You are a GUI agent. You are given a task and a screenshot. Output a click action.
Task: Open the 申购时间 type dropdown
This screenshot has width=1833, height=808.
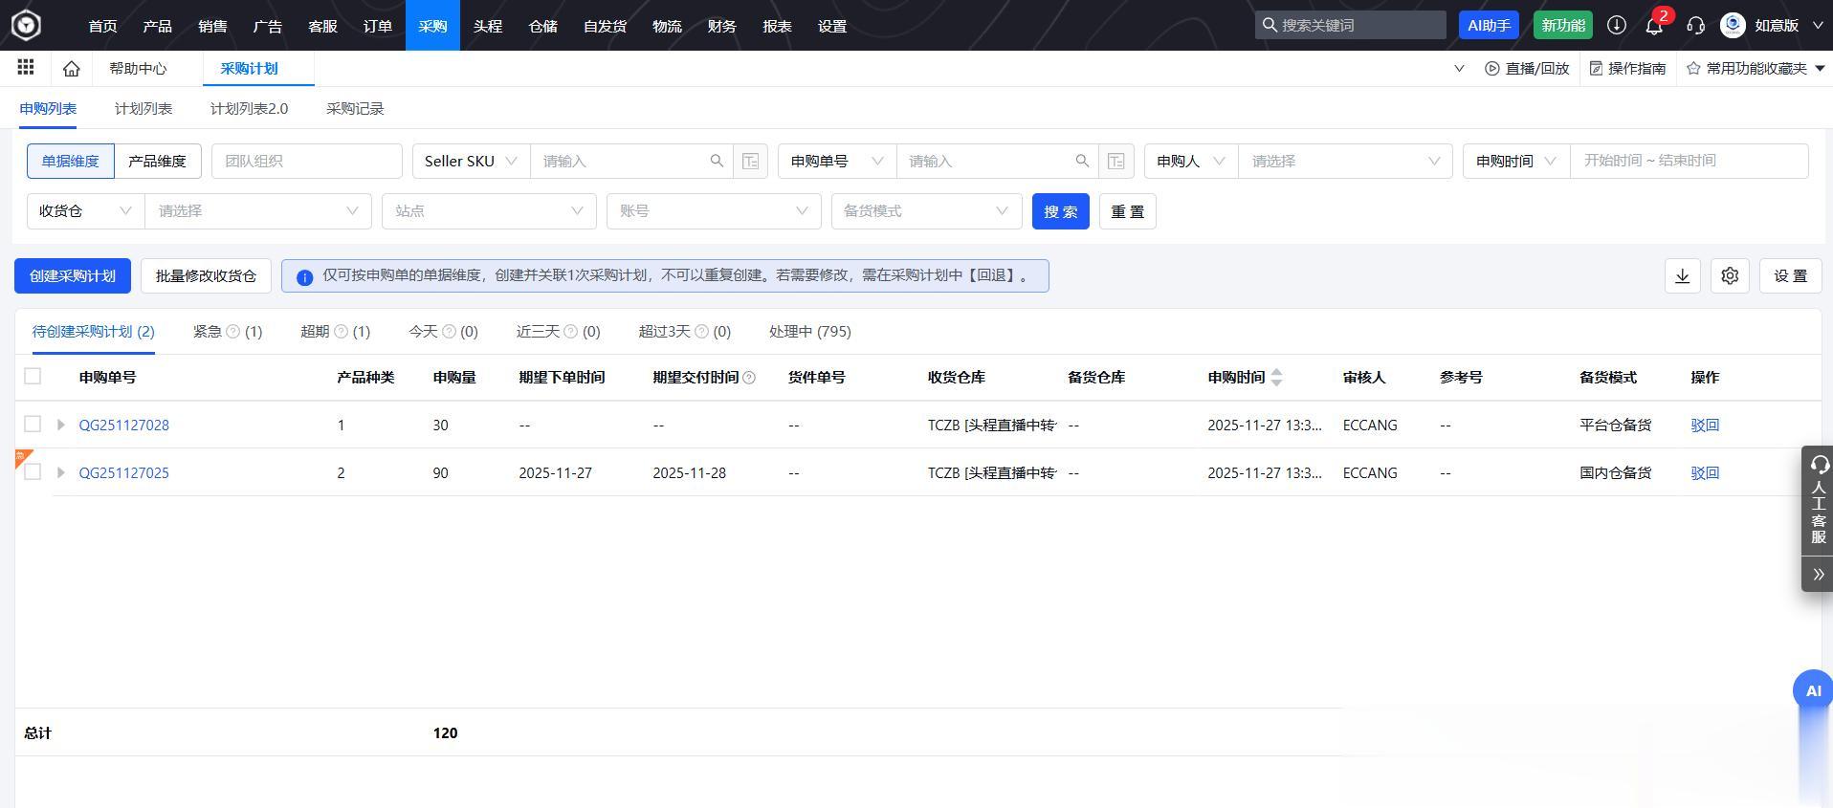point(1516,161)
